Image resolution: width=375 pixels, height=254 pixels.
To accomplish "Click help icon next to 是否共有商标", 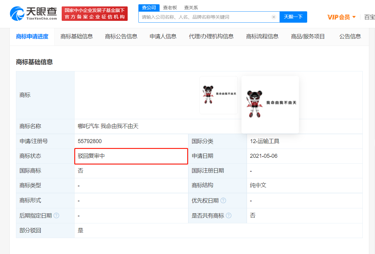I will point(229,216).
